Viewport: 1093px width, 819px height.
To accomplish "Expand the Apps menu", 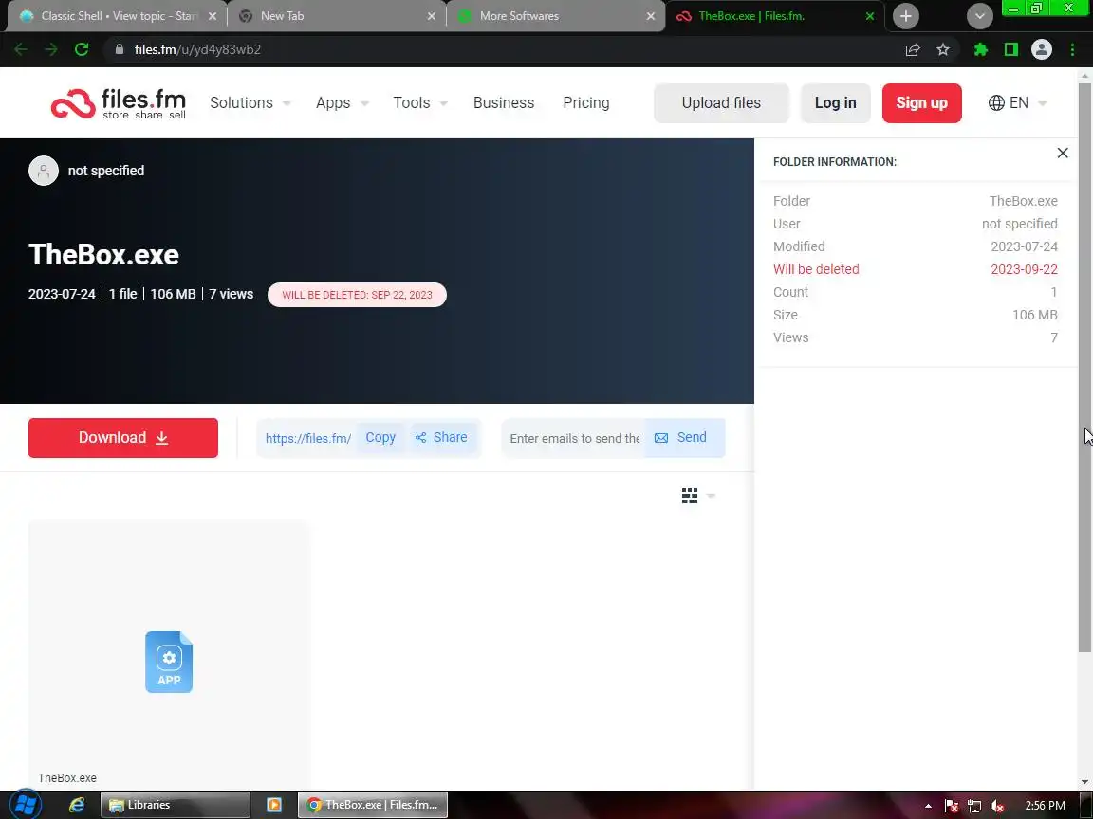I will point(342,103).
